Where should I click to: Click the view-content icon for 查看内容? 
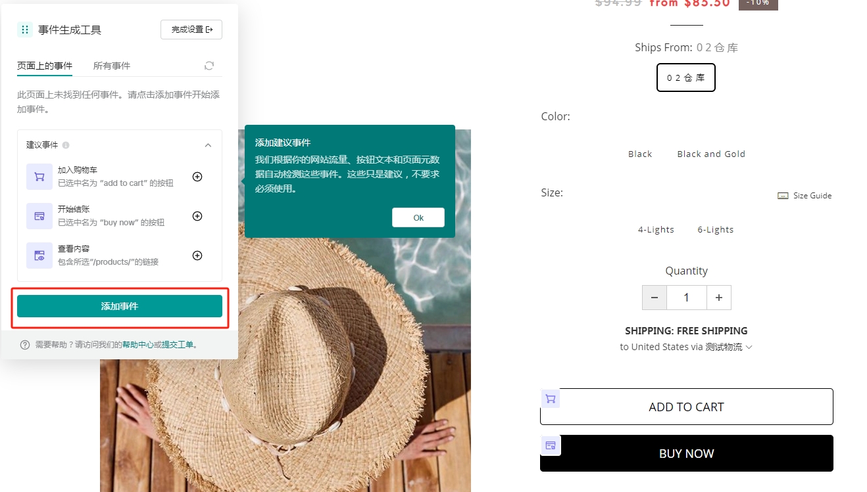39,256
